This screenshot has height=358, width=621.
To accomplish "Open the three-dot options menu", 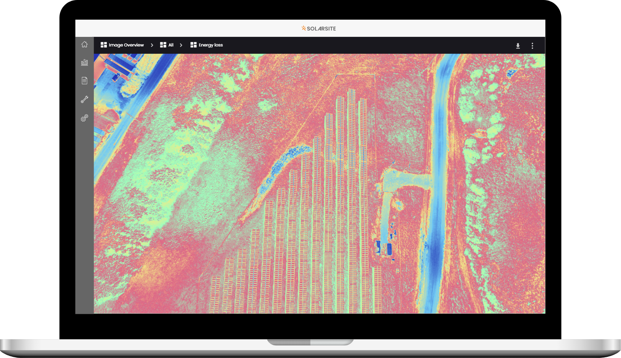I will (533, 45).
